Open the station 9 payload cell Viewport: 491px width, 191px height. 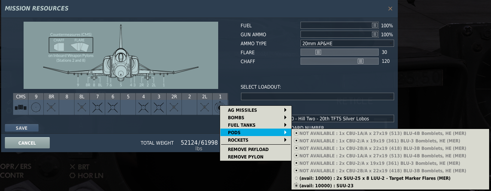coord(36,108)
